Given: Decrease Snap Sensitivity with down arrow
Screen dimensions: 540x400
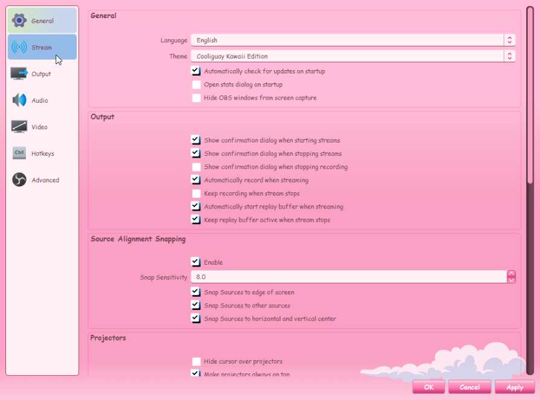Looking at the screenshot, I should coord(512,280).
